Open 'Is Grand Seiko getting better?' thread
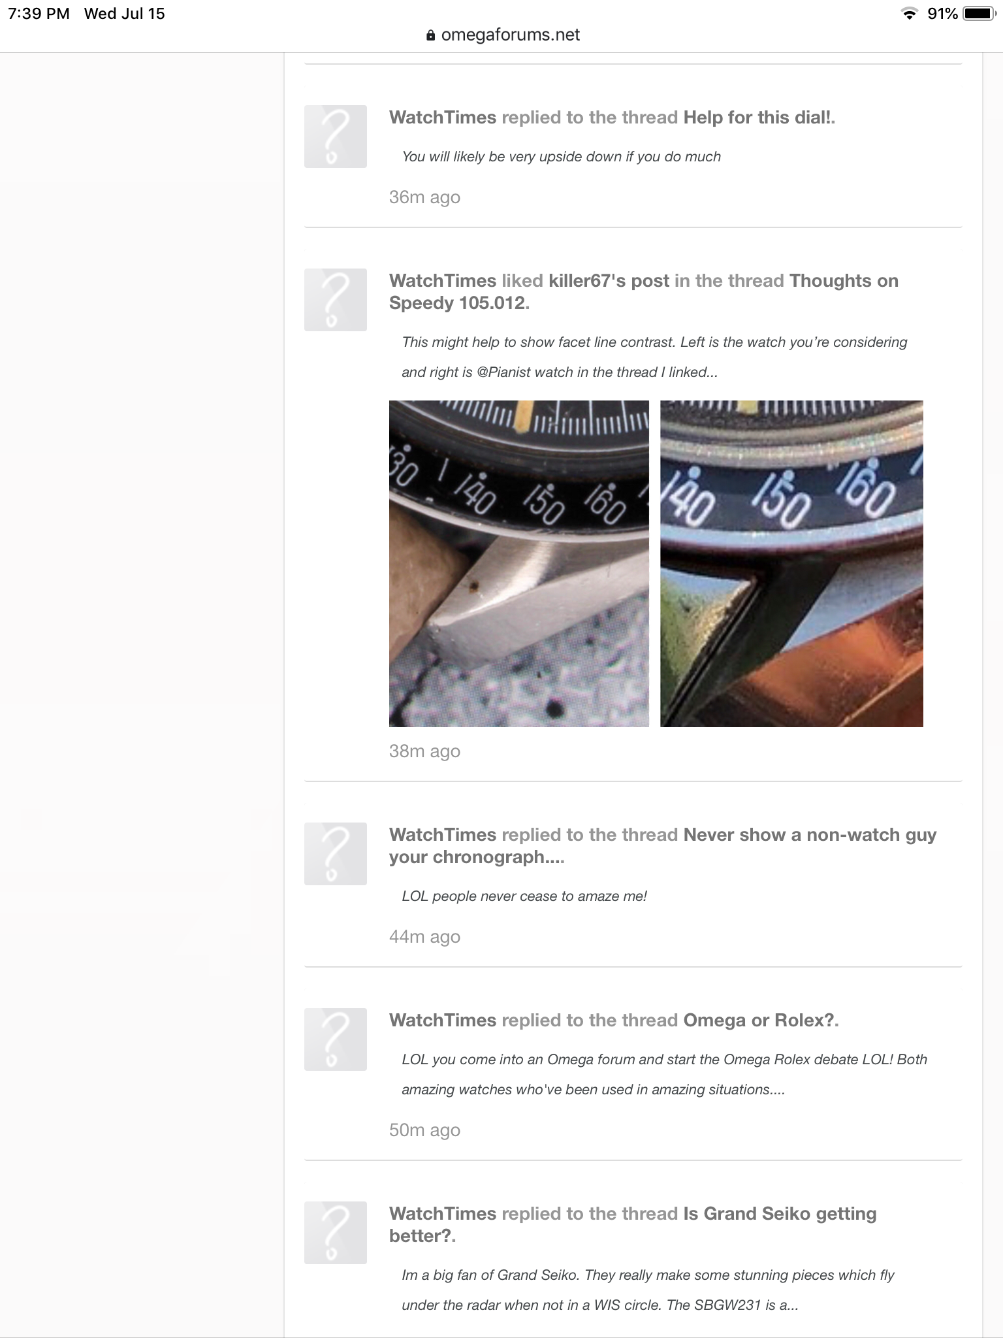 tap(633, 1224)
